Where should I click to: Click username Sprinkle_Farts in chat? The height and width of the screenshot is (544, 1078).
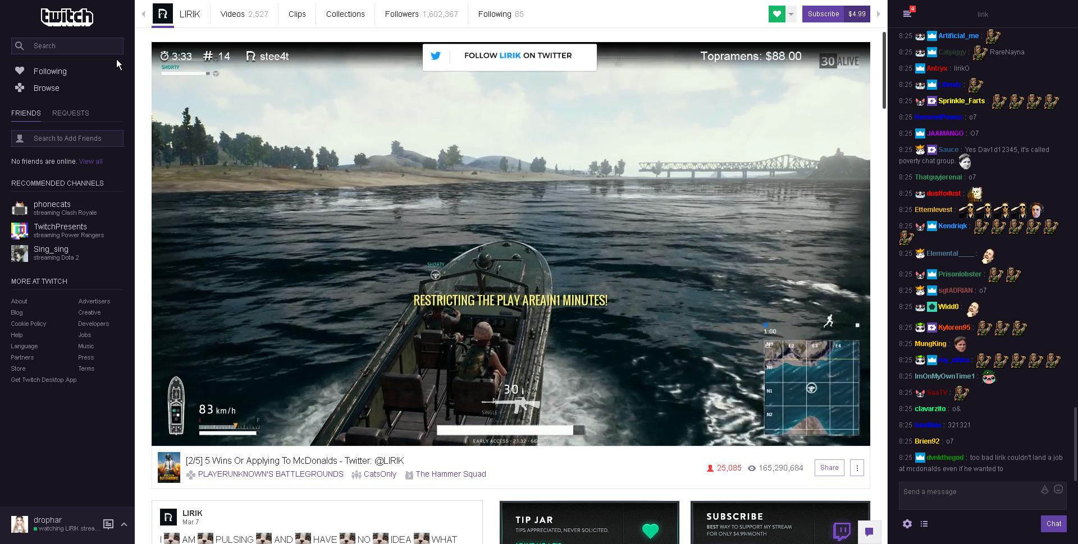(961, 101)
